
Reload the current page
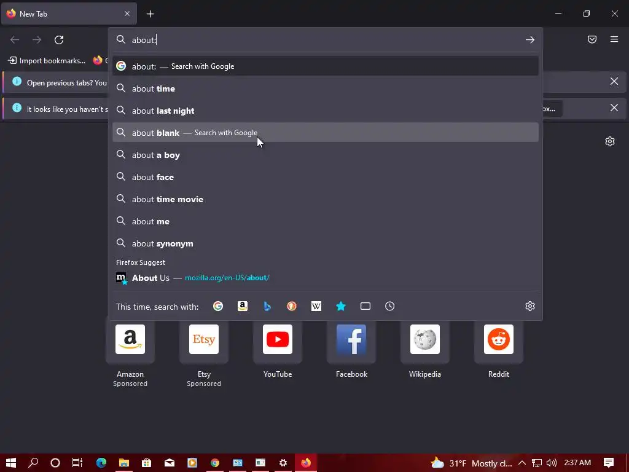[59, 40]
